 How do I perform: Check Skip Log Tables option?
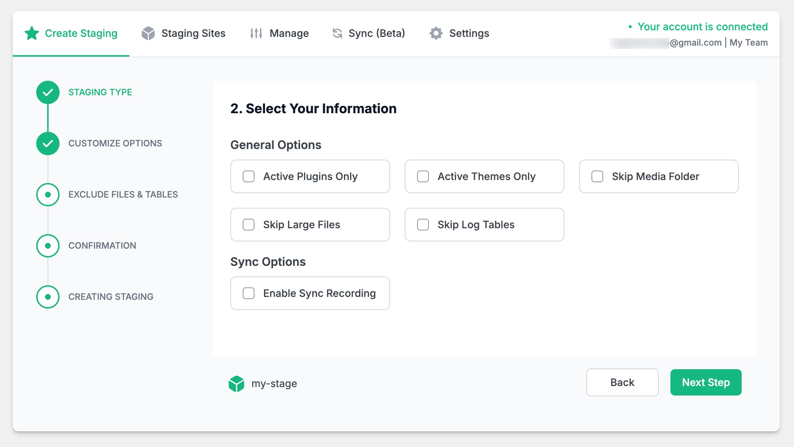click(423, 225)
